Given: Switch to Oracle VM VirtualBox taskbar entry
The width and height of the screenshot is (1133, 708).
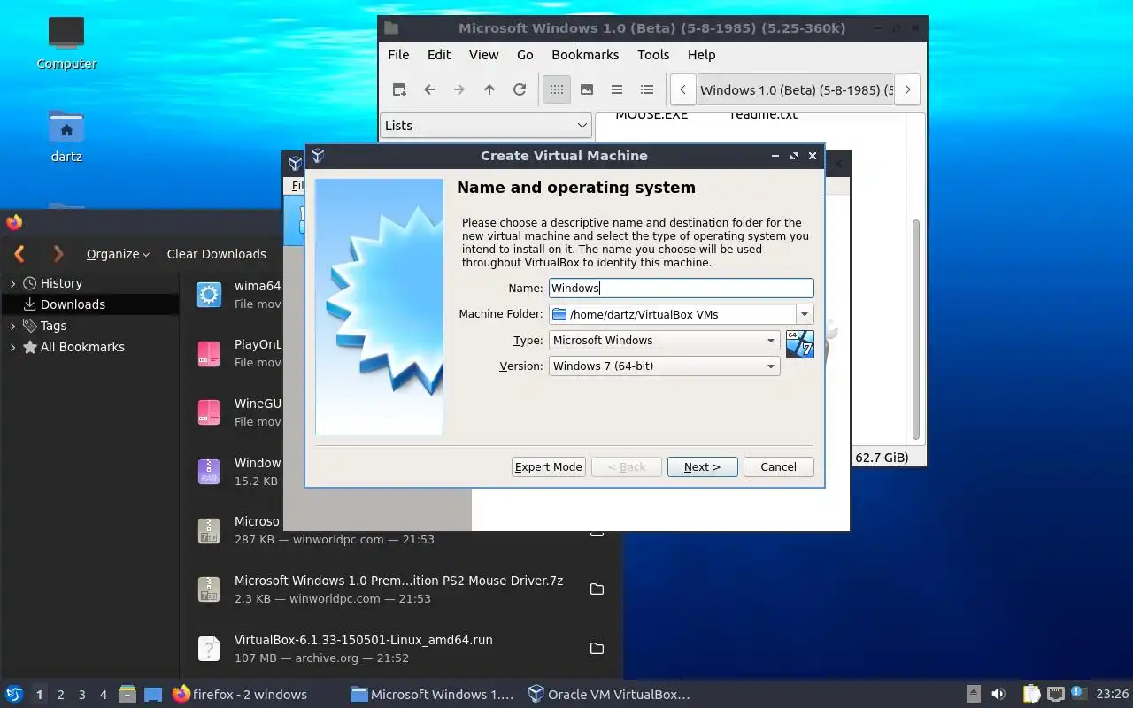Looking at the screenshot, I should (x=609, y=695).
